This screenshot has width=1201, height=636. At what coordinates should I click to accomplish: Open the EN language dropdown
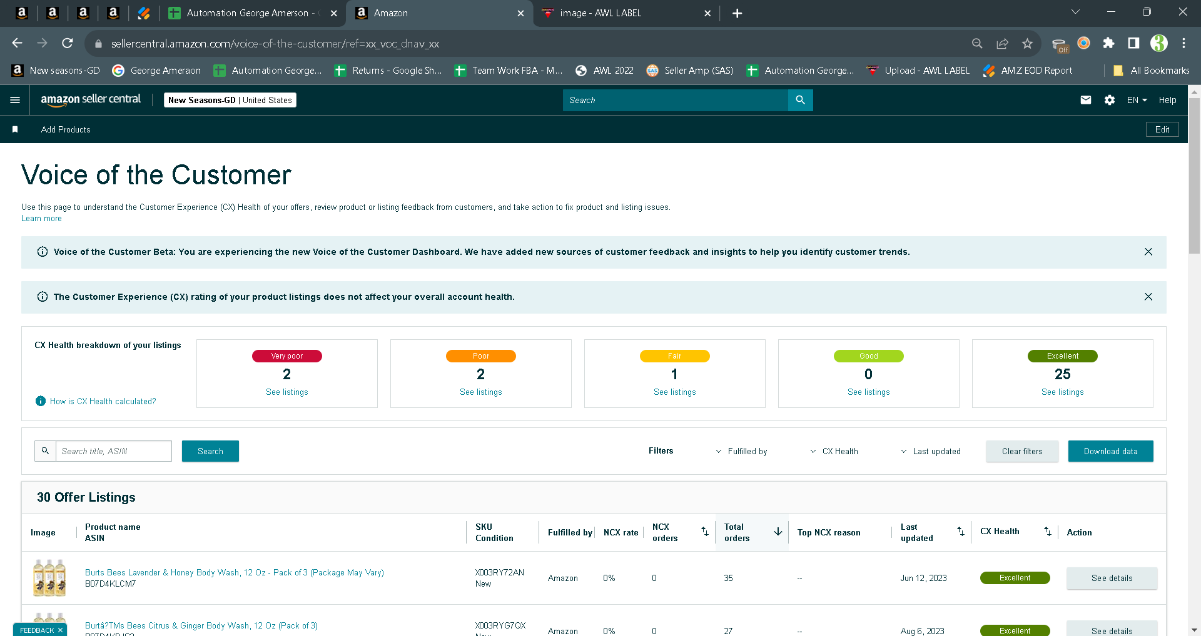pos(1137,100)
